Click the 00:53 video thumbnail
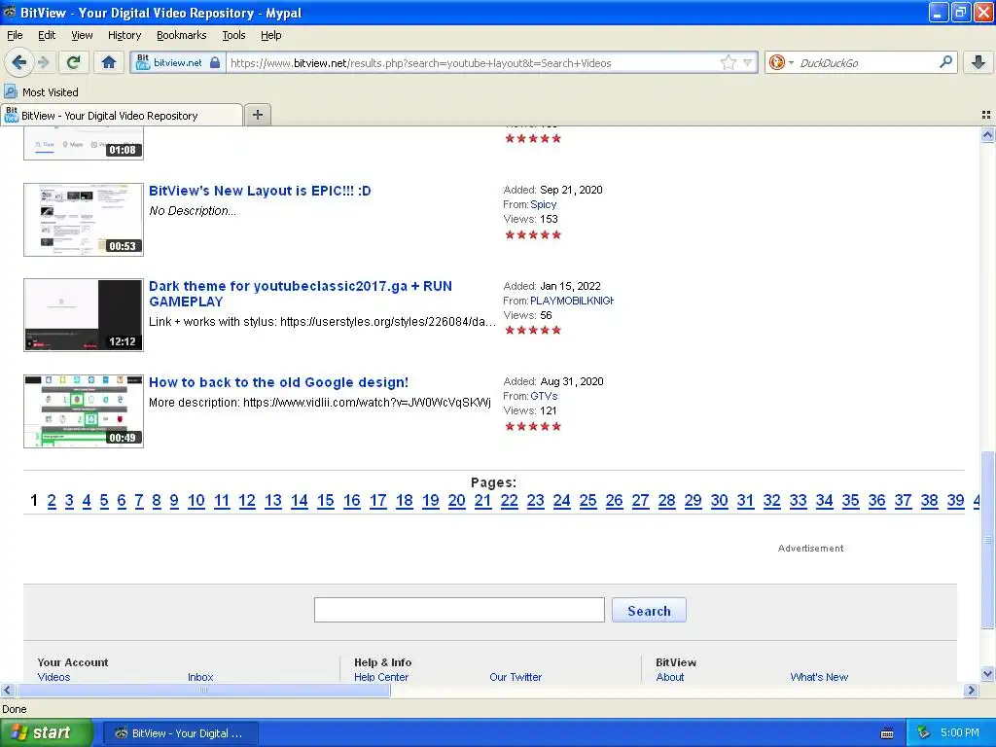Viewport: 996px width, 747px height. point(84,220)
